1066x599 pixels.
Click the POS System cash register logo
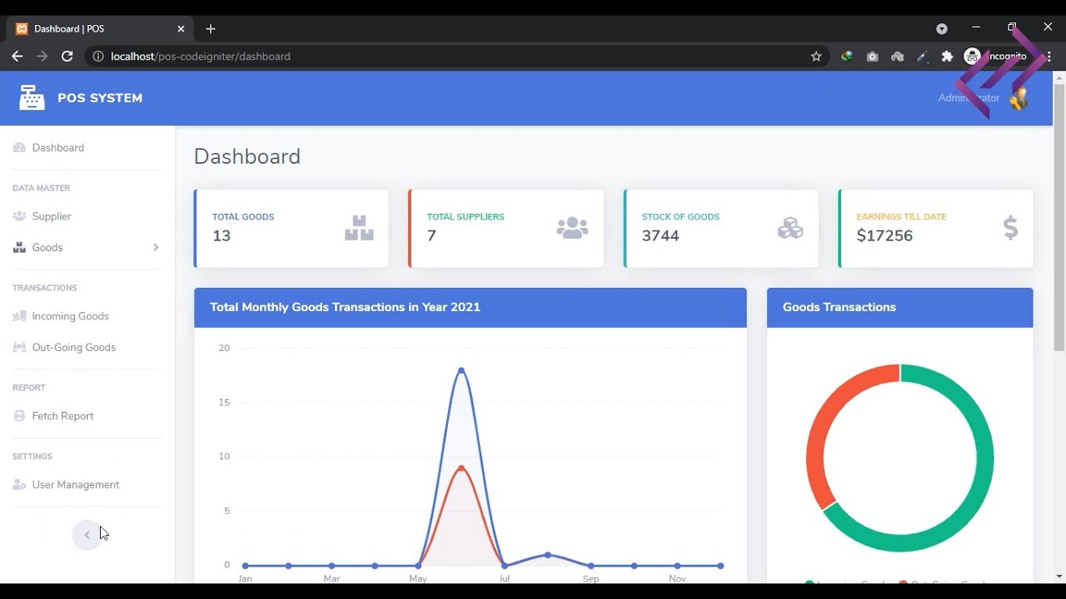click(x=32, y=97)
